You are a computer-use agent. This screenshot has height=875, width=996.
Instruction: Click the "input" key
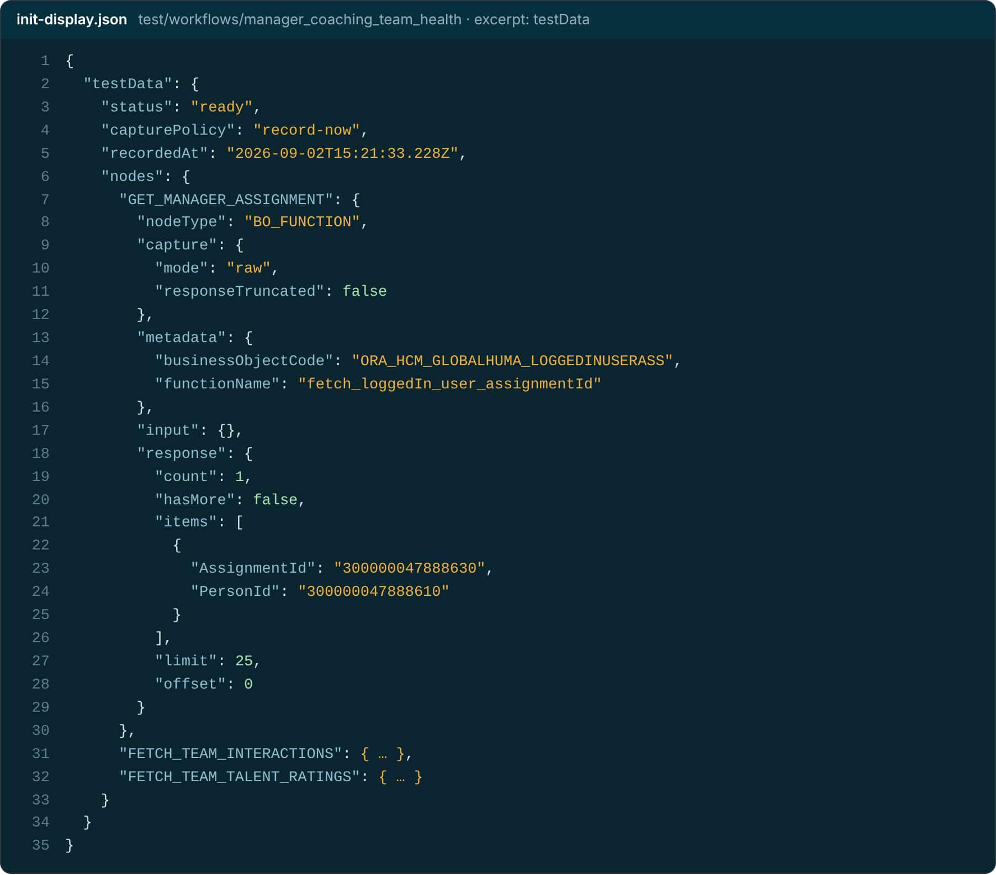point(168,430)
